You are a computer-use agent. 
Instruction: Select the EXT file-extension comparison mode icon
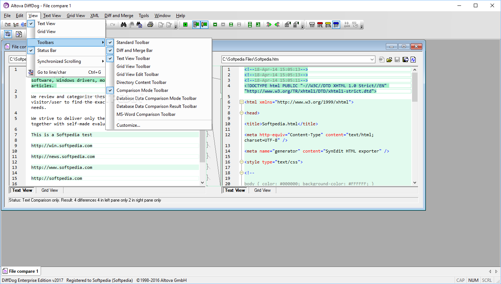(x=336, y=25)
